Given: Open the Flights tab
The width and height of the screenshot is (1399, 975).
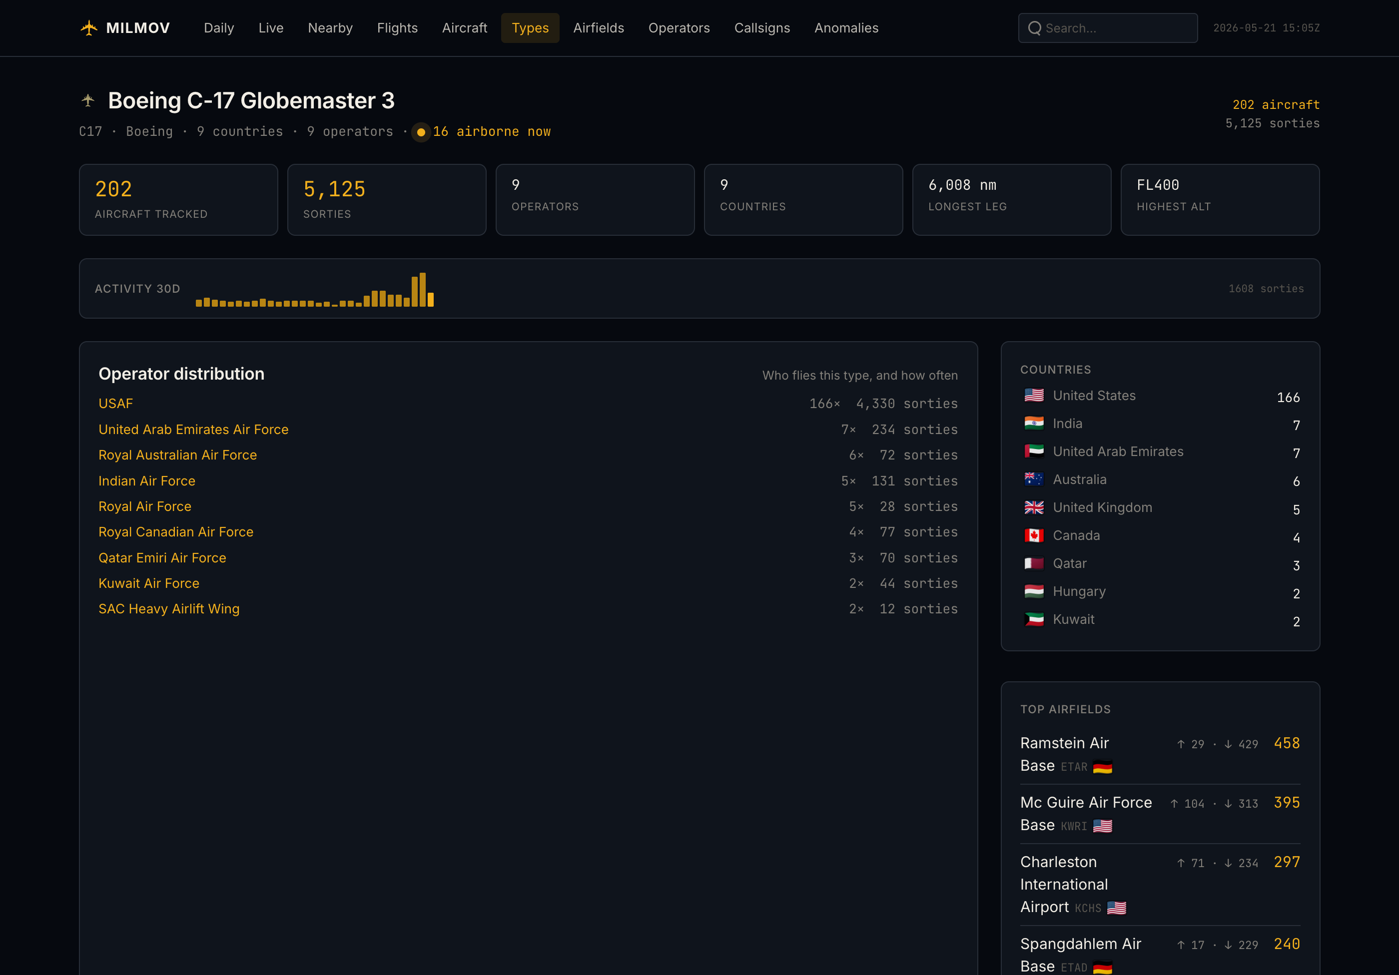Looking at the screenshot, I should point(397,28).
